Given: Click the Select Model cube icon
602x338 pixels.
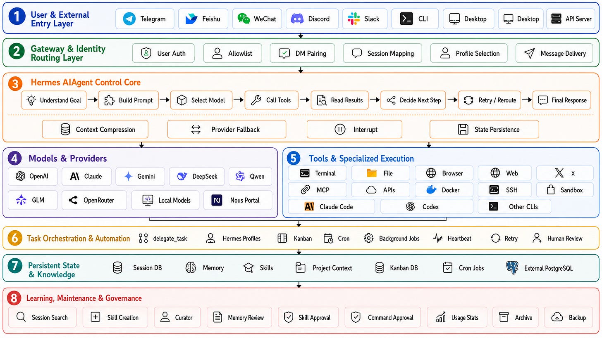Looking at the screenshot, I should tap(182, 100).
